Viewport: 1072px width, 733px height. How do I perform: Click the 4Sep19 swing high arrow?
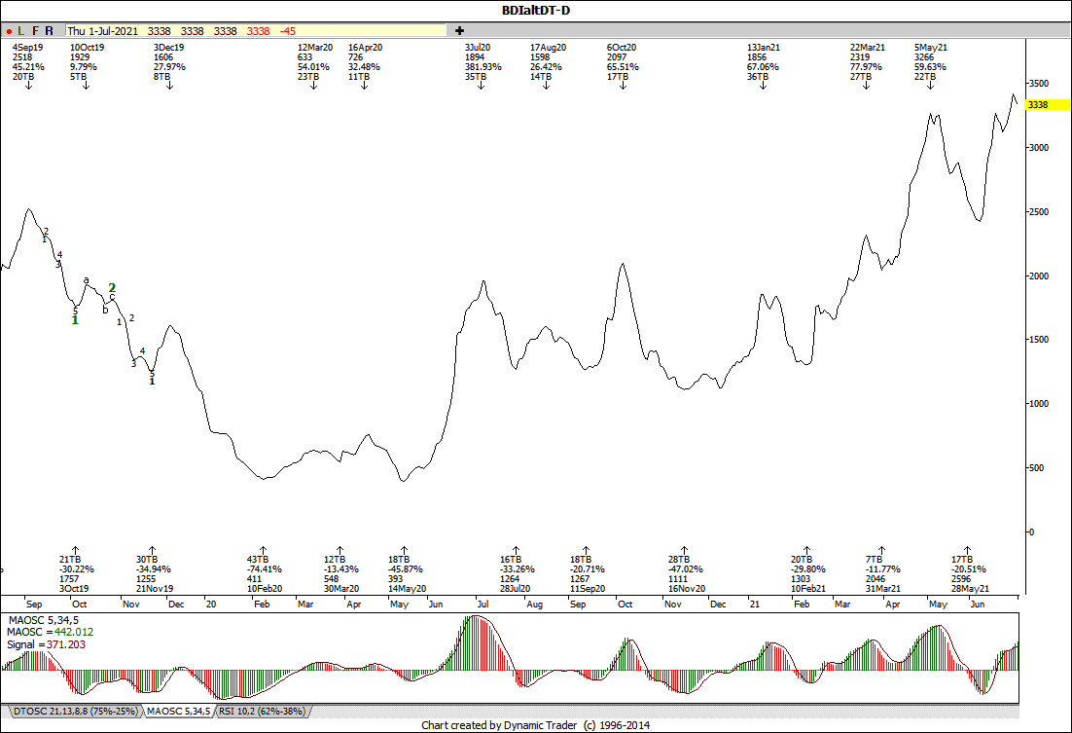point(28,86)
